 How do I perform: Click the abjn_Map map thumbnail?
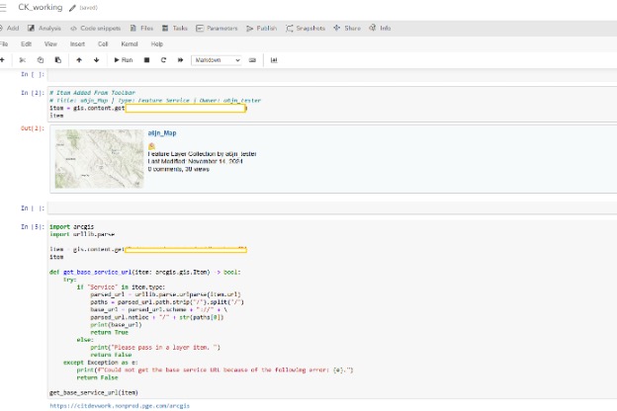click(99, 159)
